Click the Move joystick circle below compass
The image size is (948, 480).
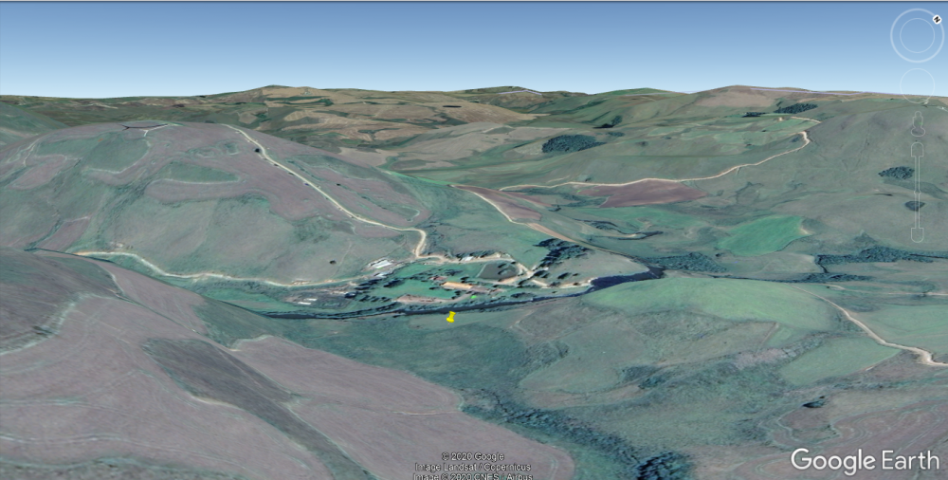(x=917, y=85)
